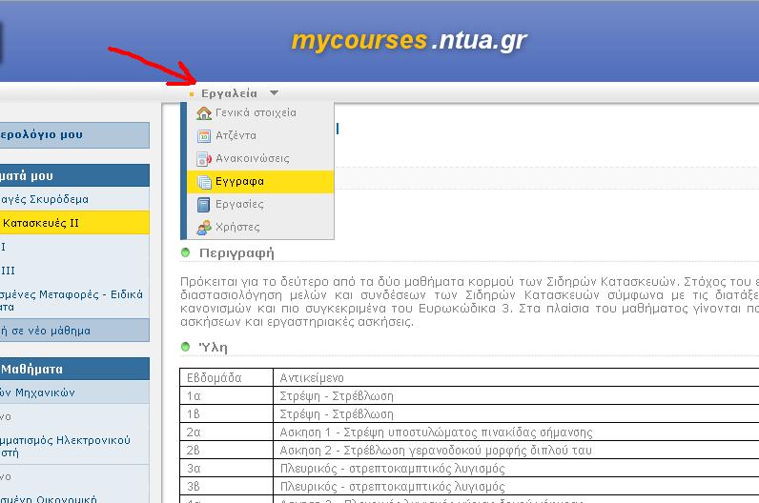Open the Μηχανικών link under Μαθήματα
The width and height of the screenshot is (759, 503).
(51, 392)
